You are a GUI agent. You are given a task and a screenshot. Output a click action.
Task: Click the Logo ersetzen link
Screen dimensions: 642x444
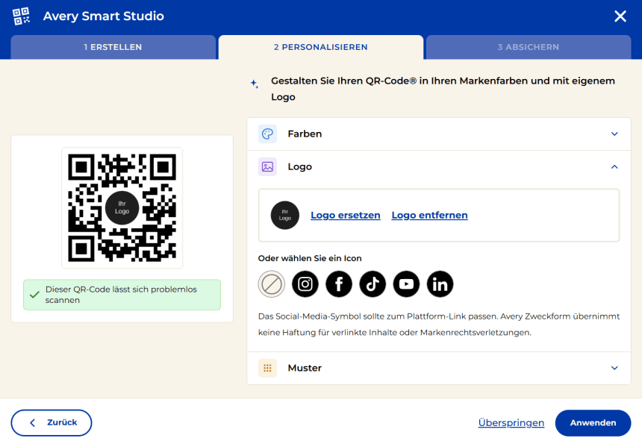click(346, 215)
